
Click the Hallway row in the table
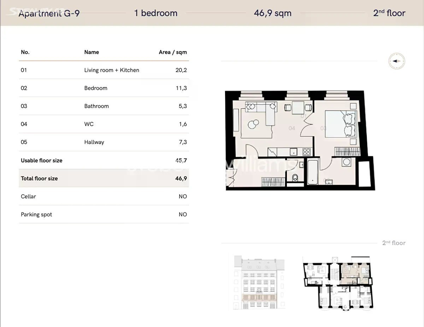pyautogui.click(x=104, y=142)
